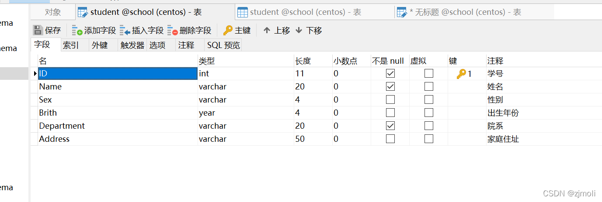Toggle Virtual (虚拟) checkbox for Brith field
Image resolution: width=602 pixels, height=202 pixels.
pyautogui.click(x=429, y=113)
